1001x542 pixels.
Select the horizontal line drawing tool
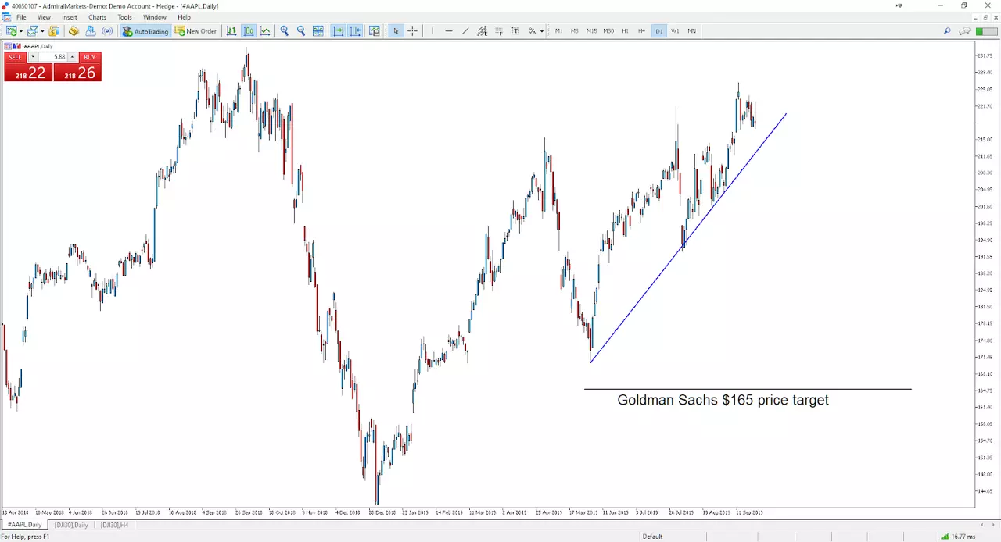pyautogui.click(x=449, y=31)
